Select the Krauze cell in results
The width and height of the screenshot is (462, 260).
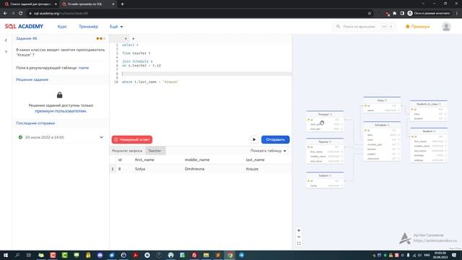pyautogui.click(x=252, y=169)
